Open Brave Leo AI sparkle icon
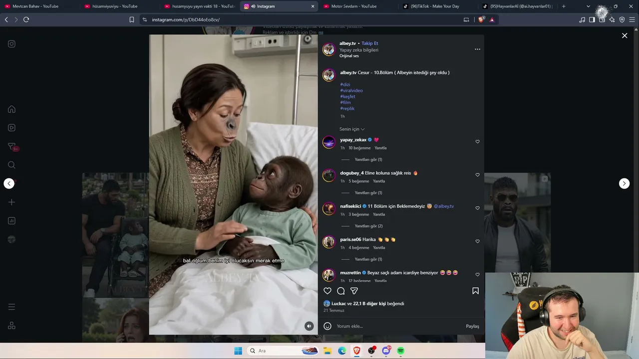The width and height of the screenshot is (639, 359). 612,19
